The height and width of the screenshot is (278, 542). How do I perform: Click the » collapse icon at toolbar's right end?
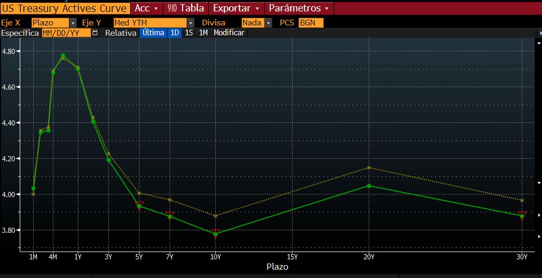[x=540, y=33]
